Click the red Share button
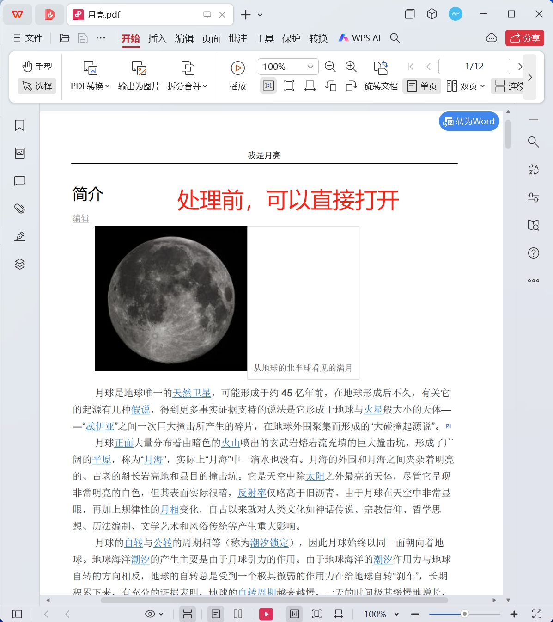The image size is (553, 622). (525, 38)
